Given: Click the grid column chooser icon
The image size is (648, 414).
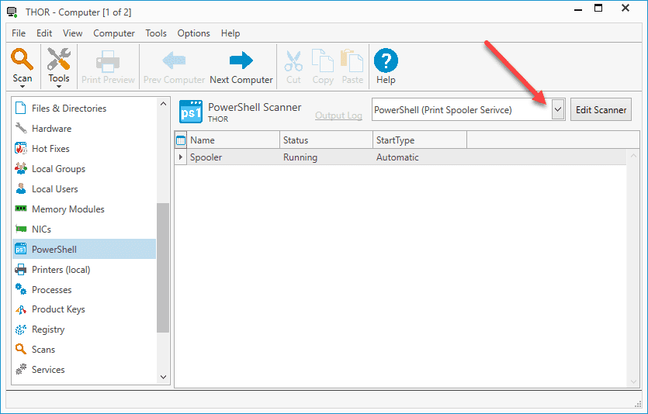Looking at the screenshot, I should 181,140.
